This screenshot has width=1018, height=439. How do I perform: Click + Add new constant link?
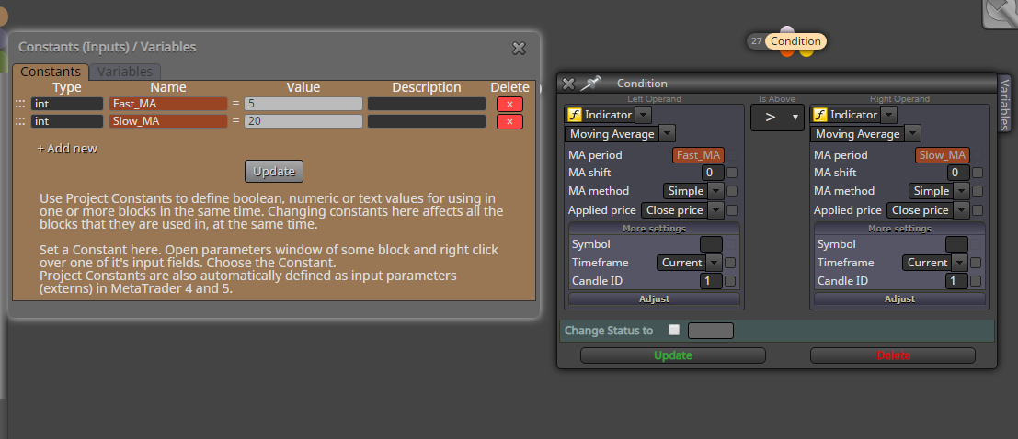(67, 149)
